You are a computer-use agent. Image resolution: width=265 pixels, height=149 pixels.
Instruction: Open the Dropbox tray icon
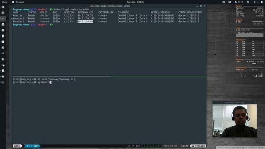pos(229,2)
